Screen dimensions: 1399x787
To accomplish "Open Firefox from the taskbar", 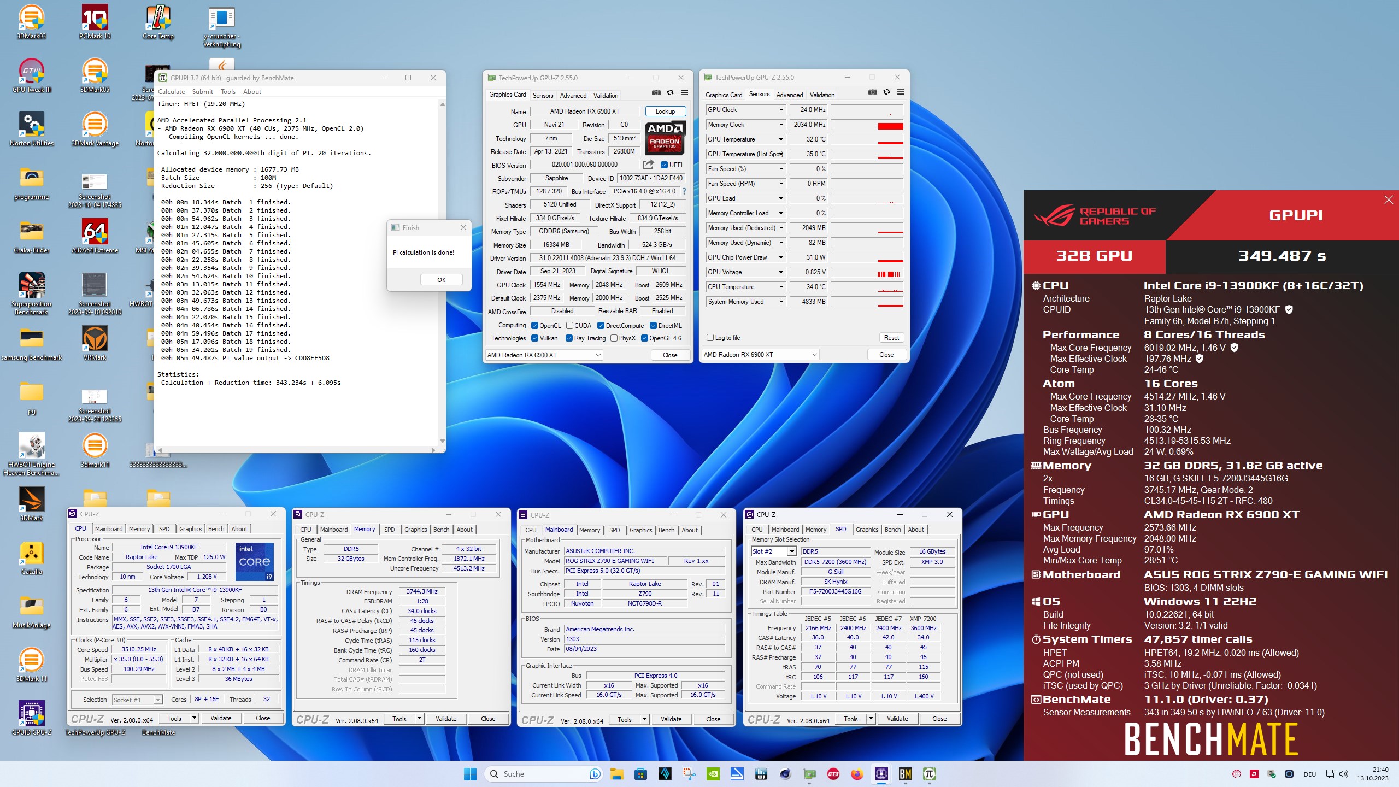I will (857, 774).
